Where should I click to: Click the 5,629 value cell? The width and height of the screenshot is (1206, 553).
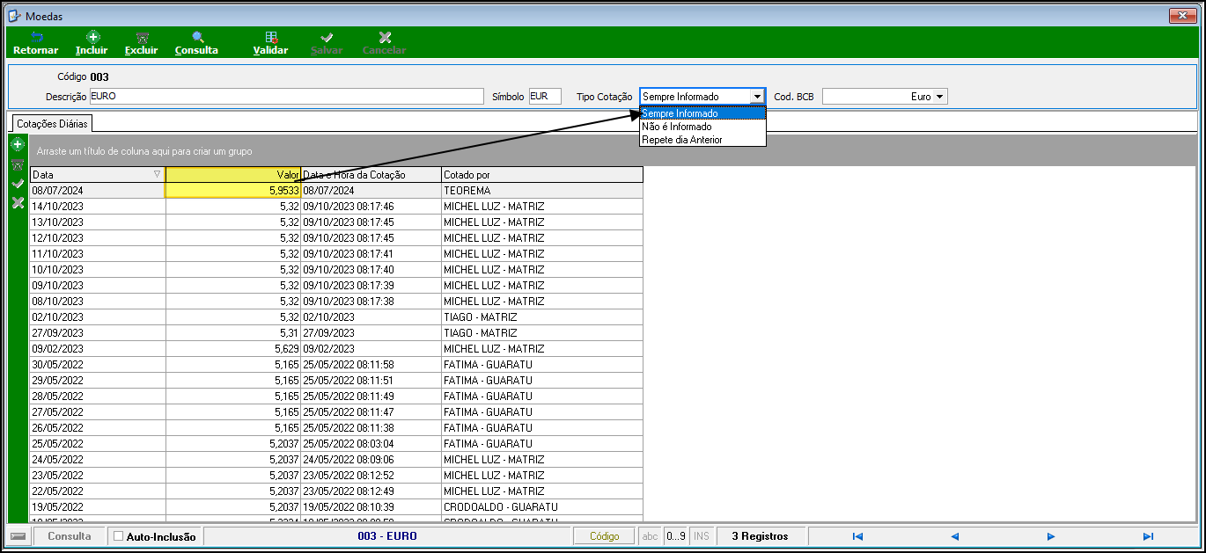click(x=233, y=349)
